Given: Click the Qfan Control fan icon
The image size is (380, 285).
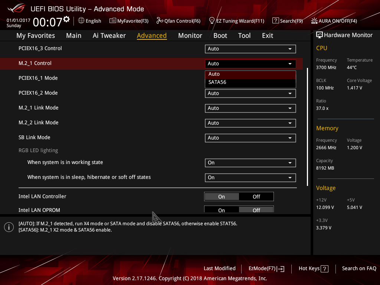Looking at the screenshot, I should [160, 21].
